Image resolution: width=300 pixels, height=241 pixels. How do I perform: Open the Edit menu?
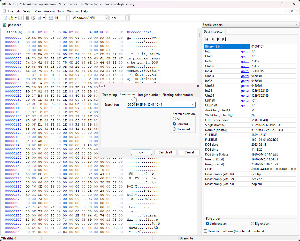pyautogui.click(x=18, y=11)
